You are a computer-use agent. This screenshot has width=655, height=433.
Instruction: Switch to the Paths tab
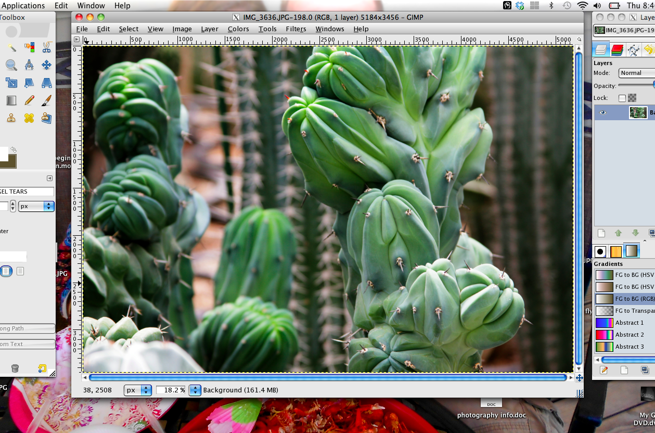tap(633, 49)
